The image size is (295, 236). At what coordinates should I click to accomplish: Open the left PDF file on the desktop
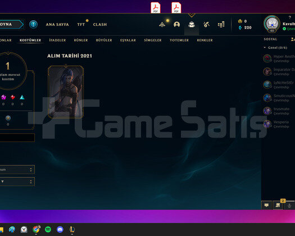[x=156, y=7]
